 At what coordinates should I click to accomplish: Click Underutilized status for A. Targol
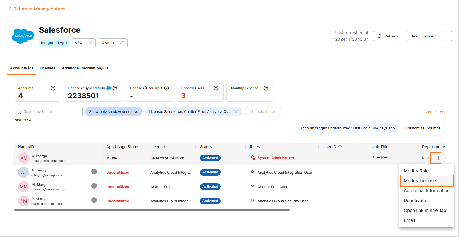click(x=118, y=172)
